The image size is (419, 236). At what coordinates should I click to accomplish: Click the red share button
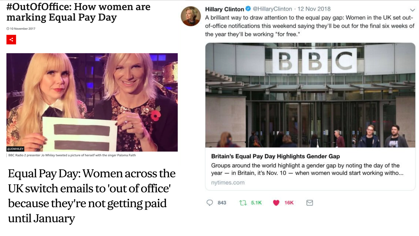11,40
